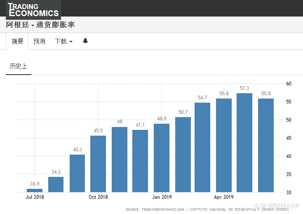Click the Trading Economics logo
This screenshot has width=303, height=214.
coord(33,9)
